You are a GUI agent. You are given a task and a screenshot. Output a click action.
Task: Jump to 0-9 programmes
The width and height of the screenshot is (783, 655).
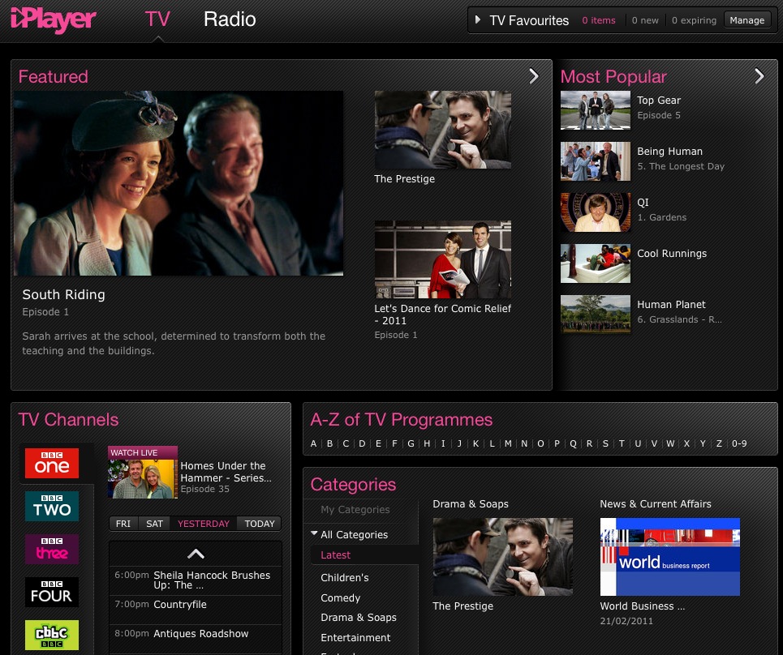point(739,443)
